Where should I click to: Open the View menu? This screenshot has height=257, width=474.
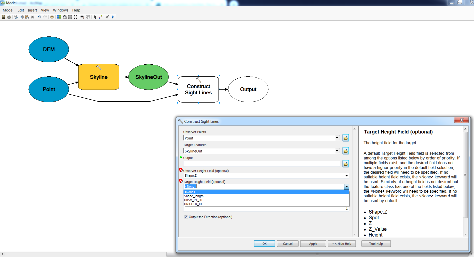point(45,10)
